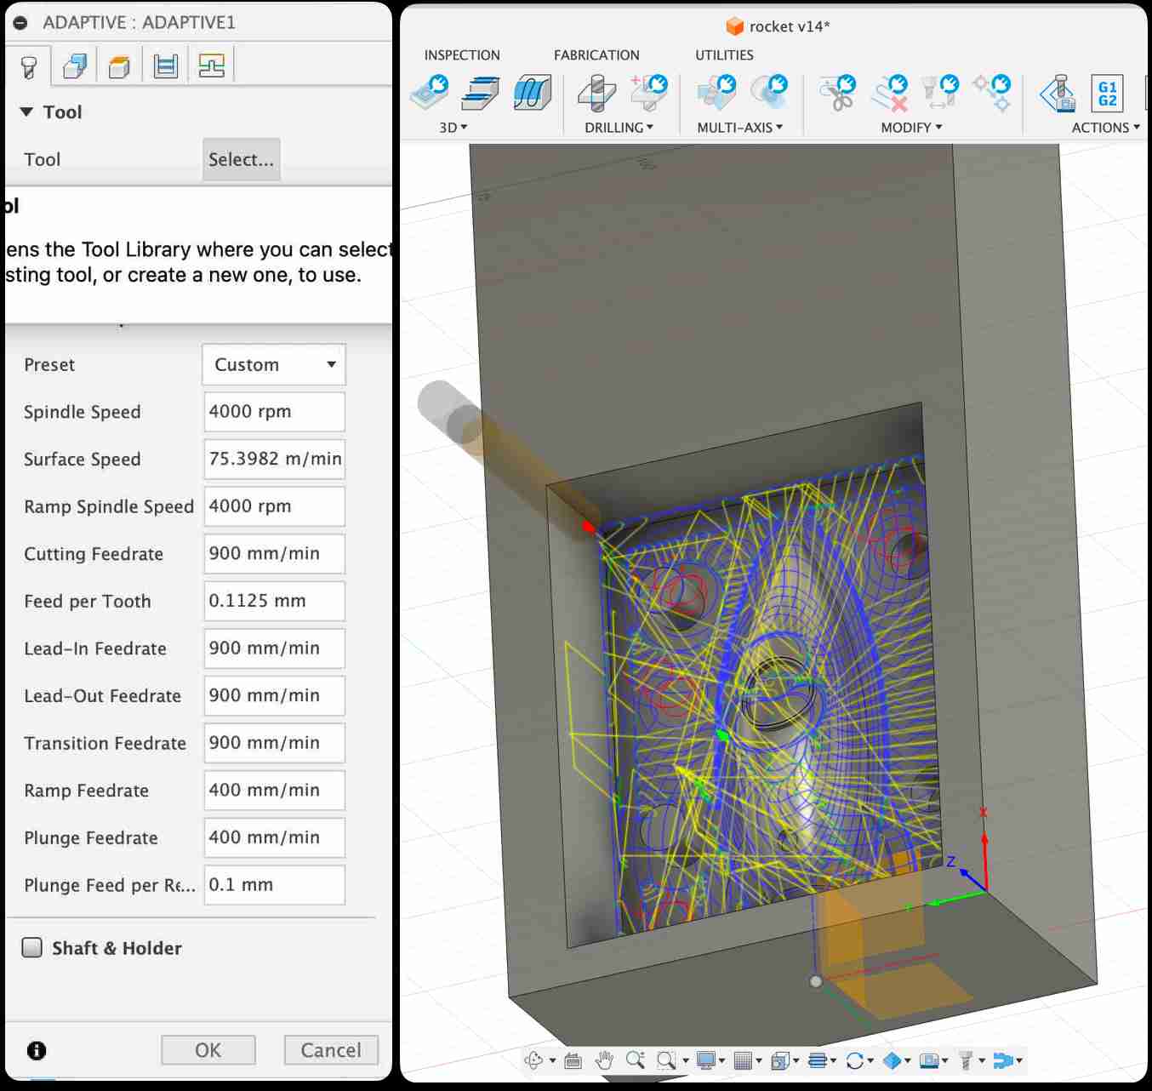Select the Zoom magnifier tool

click(x=635, y=1060)
